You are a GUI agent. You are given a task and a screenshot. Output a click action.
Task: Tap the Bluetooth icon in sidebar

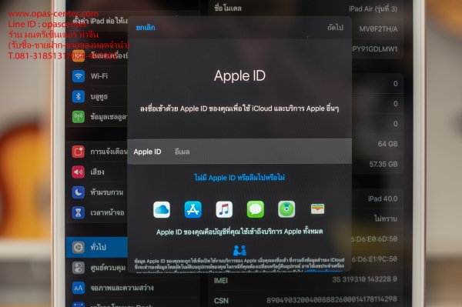click(x=79, y=96)
